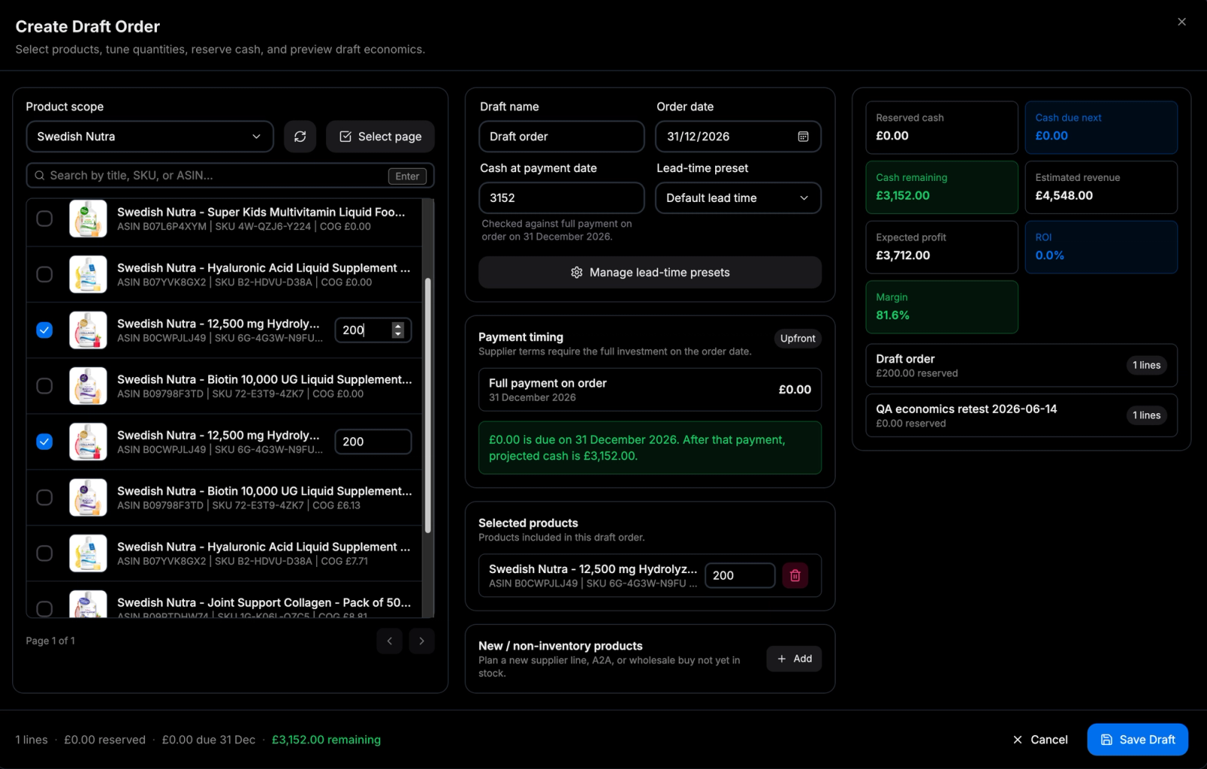
Task: Click the Cash due next card
Action: tap(1101, 127)
